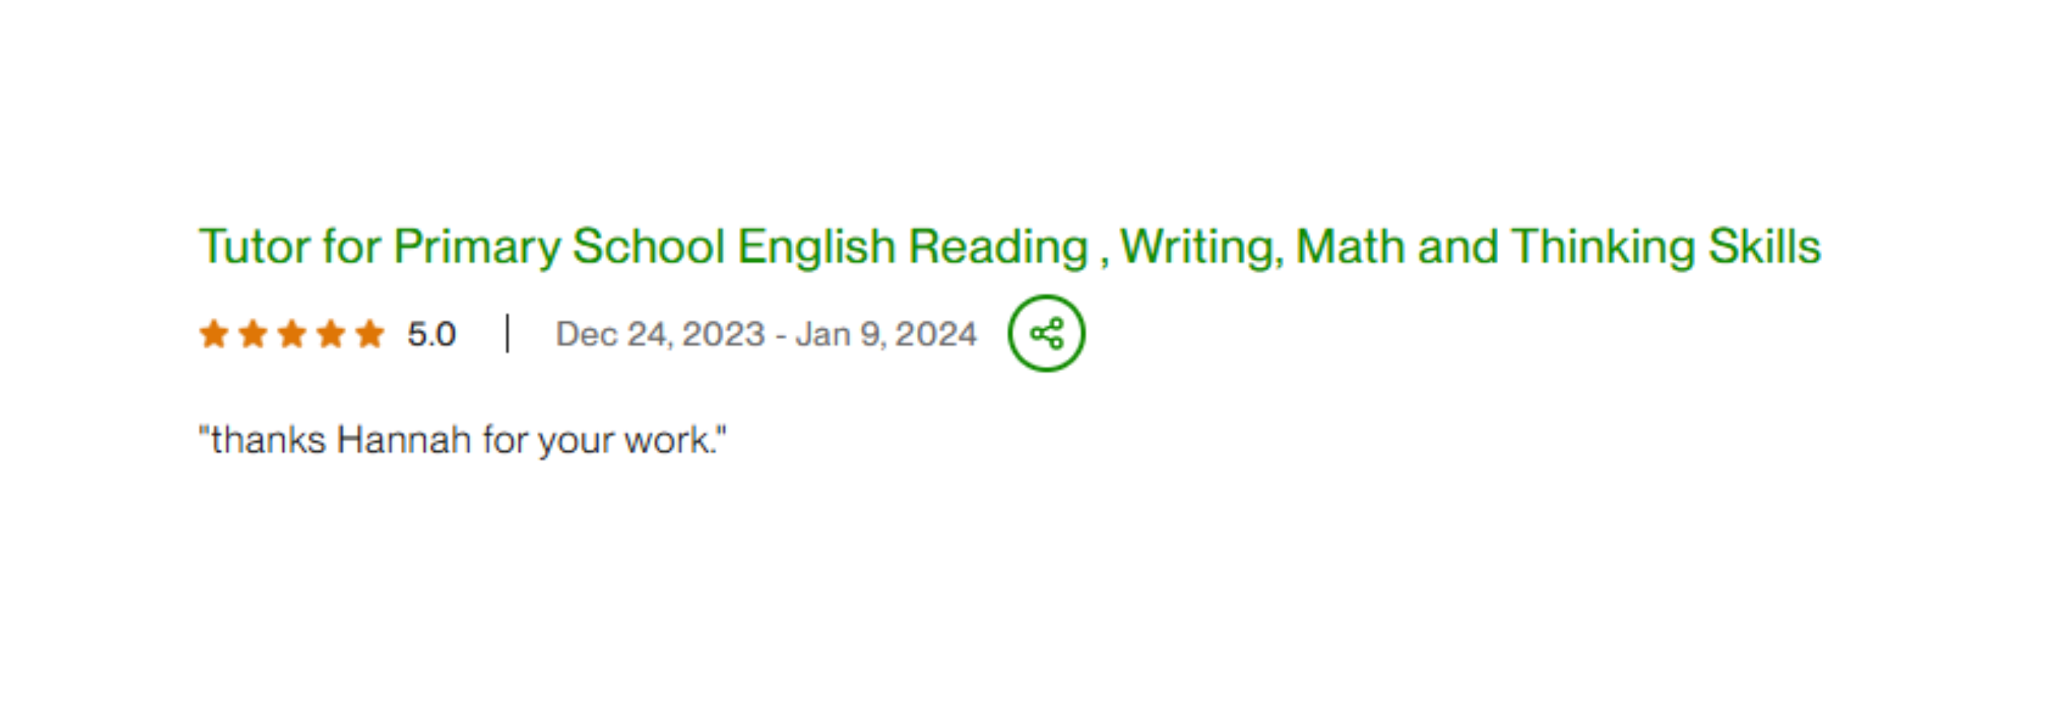
Task: Click the name Hannah in the review
Action: click(x=403, y=440)
